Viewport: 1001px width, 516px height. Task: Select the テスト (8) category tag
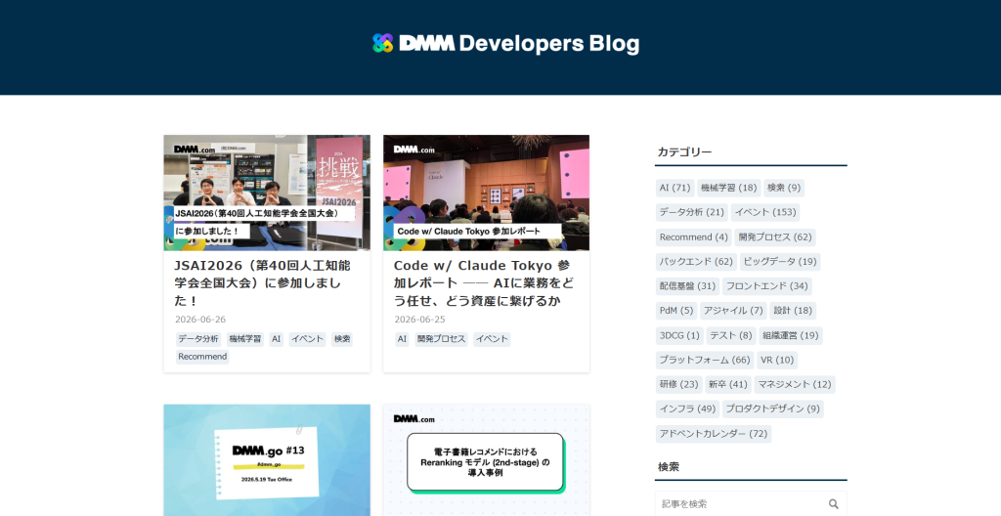(731, 335)
